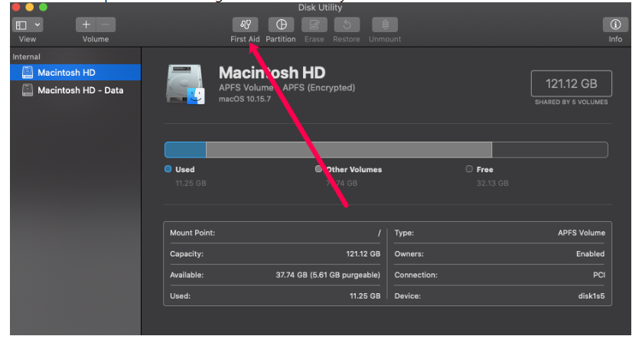Click the blue Used segment of storage bar
The height and width of the screenshot is (346, 642).
(185, 150)
